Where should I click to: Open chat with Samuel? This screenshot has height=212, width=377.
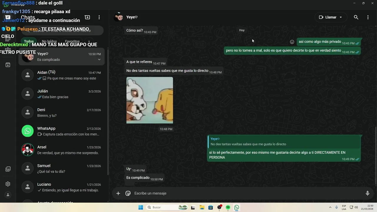(62, 168)
